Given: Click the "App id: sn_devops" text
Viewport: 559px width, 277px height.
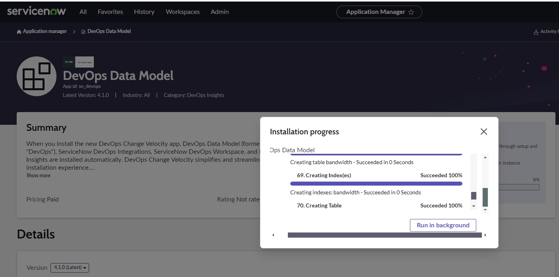Looking at the screenshot, I should pos(82,86).
